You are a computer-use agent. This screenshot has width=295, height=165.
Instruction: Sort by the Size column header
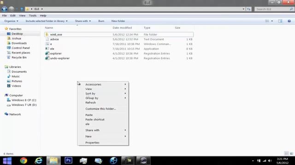tap(177, 27)
